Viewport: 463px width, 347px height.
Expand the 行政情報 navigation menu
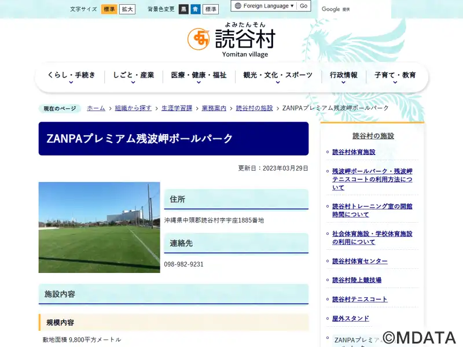click(x=344, y=76)
